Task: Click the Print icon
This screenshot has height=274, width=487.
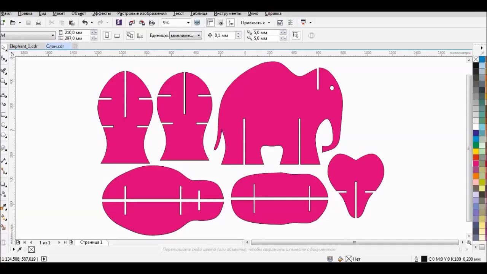Action: coord(38,23)
